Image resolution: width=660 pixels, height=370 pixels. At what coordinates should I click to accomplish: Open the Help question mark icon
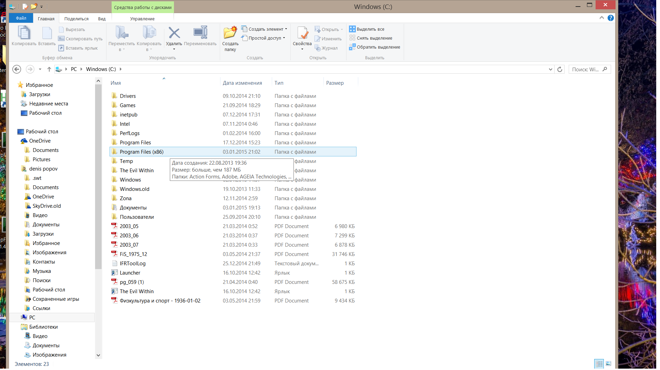[611, 18]
